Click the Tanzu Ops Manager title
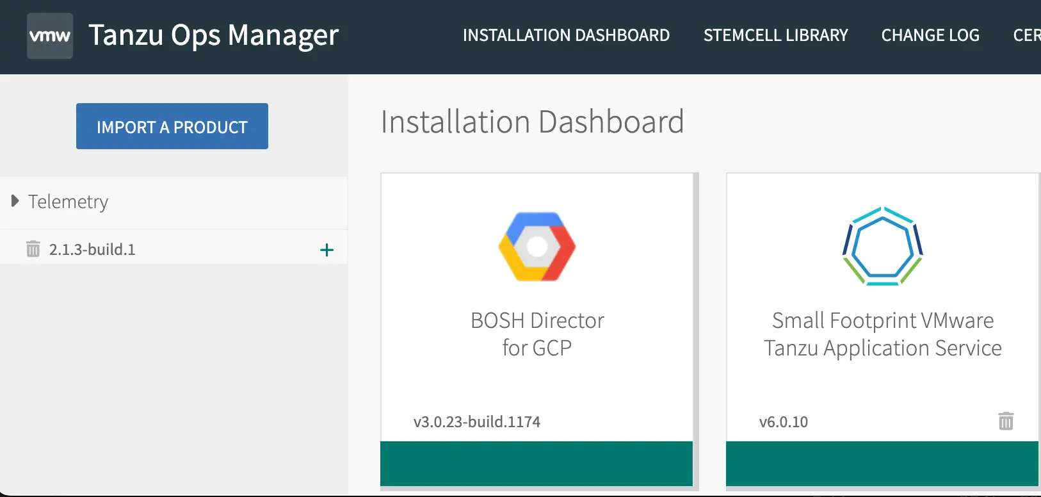Screen dimensions: 1041x497 (213, 35)
